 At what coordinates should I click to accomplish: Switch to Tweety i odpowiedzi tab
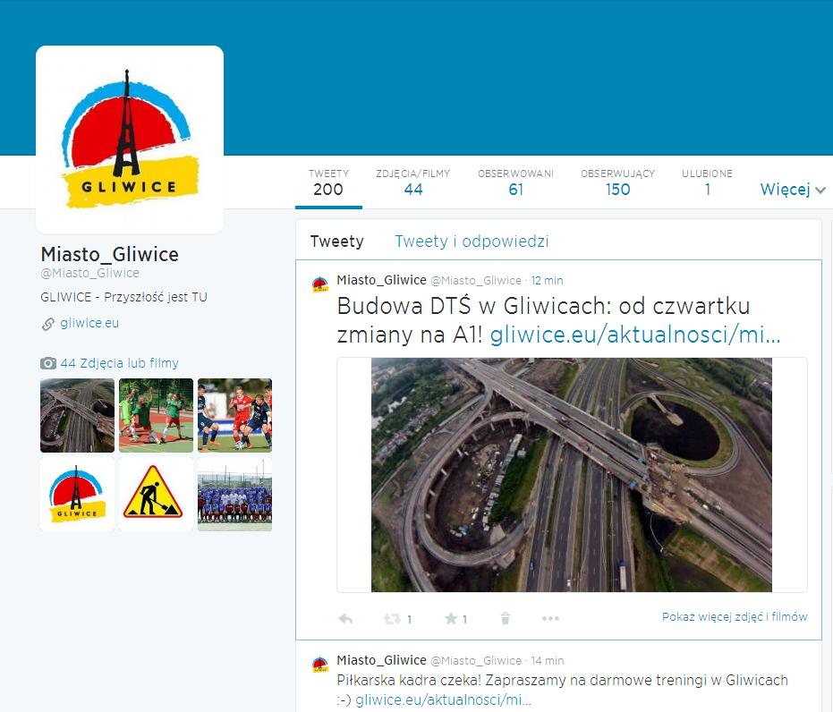(x=472, y=242)
